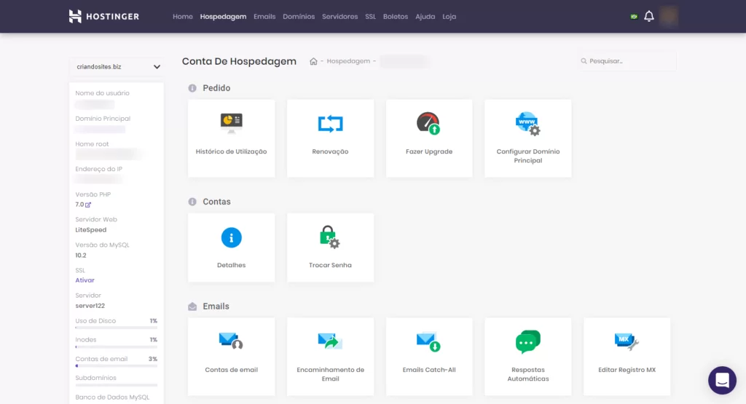Focus the Pesquisar search field
Screen dimensions: 746x404
coord(627,61)
